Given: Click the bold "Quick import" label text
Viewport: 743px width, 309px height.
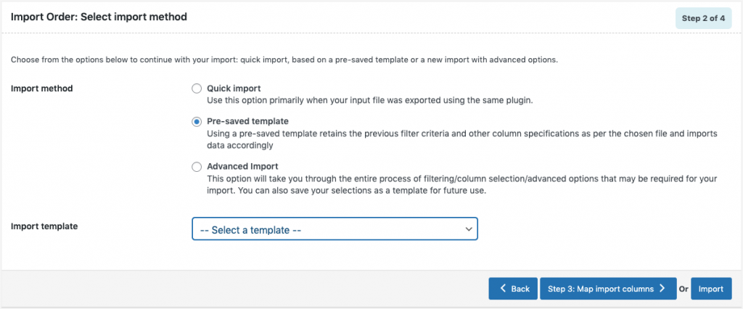Looking at the screenshot, I should pyautogui.click(x=234, y=88).
